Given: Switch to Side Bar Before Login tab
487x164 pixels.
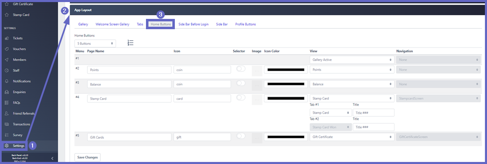Looking at the screenshot, I should 193,24.
